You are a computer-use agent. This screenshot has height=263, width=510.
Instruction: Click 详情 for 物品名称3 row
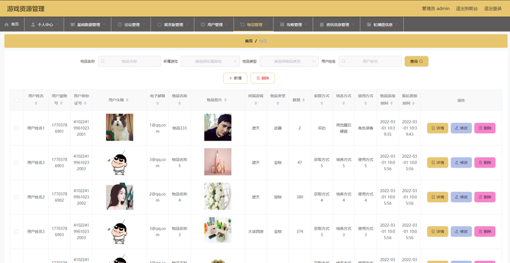438,231
